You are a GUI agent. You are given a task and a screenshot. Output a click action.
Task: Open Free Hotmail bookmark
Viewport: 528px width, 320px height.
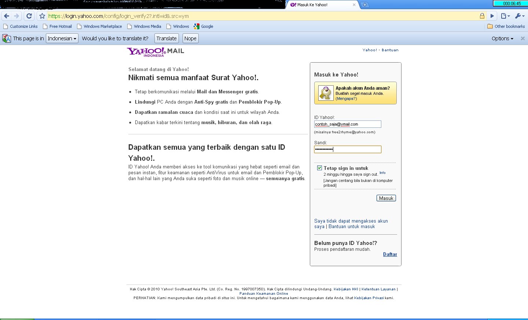[57, 26]
